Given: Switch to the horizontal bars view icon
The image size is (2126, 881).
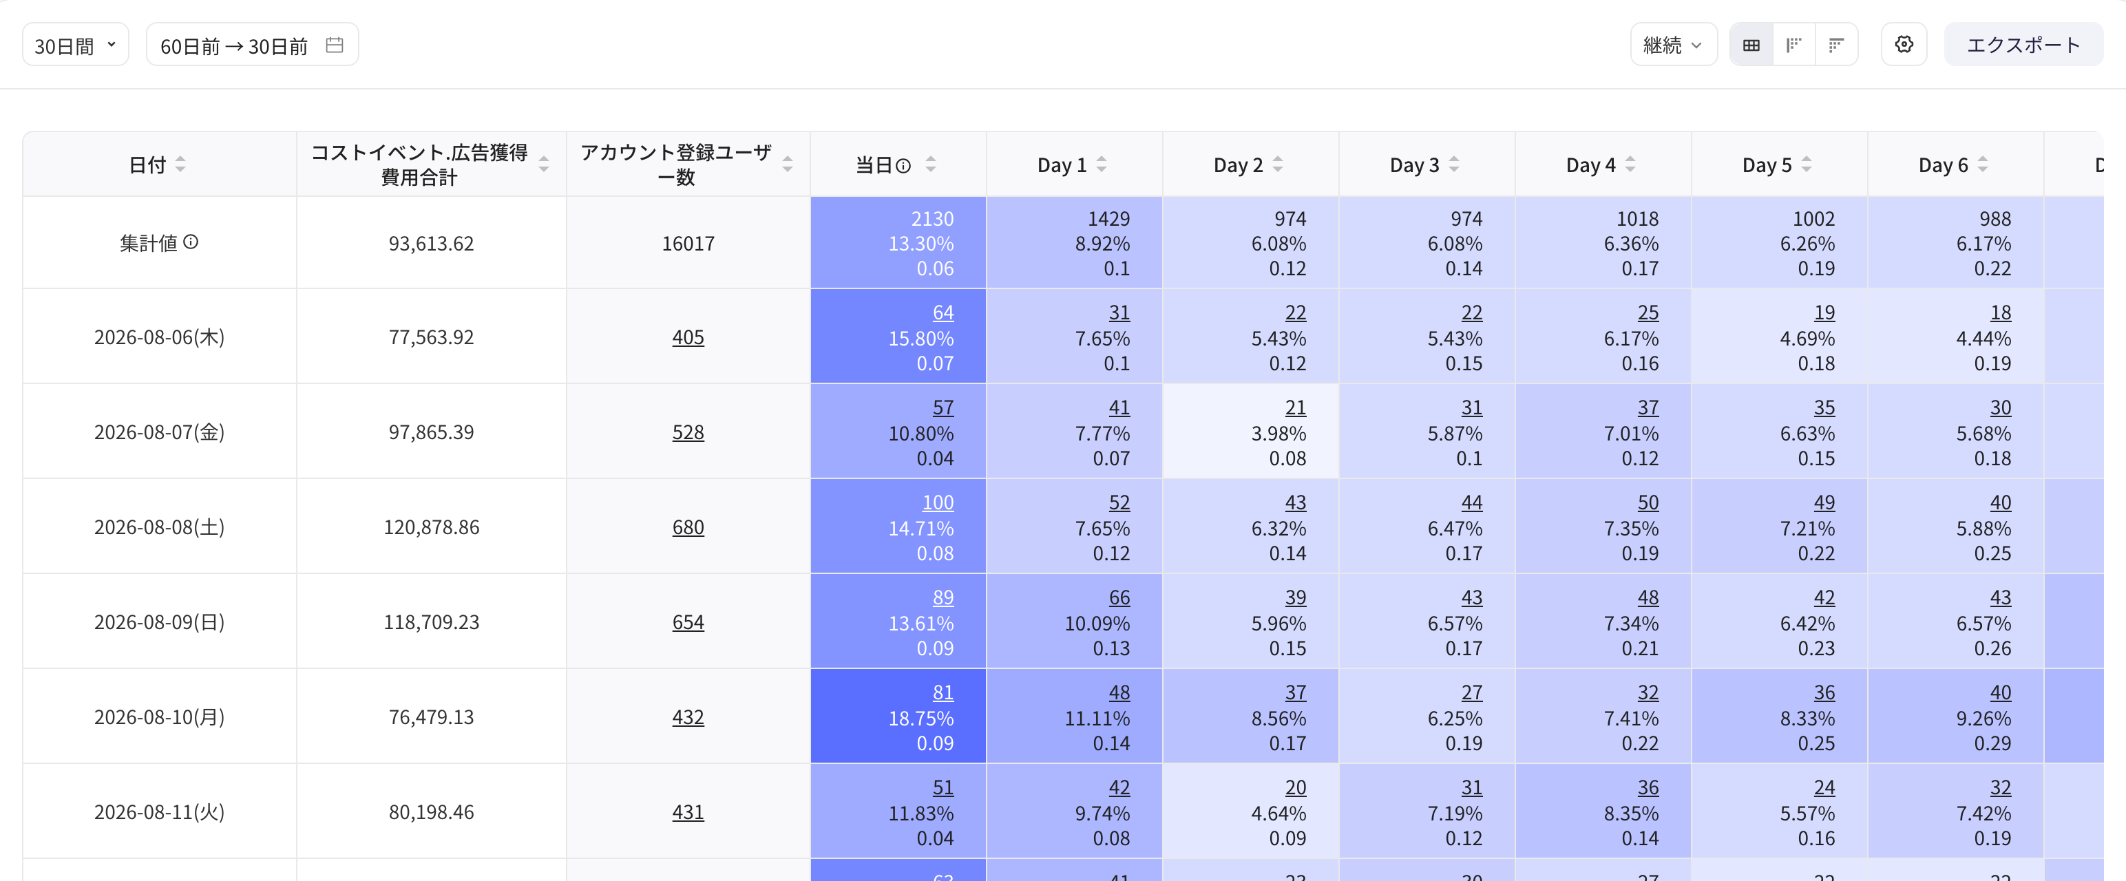Looking at the screenshot, I should pos(1836,45).
